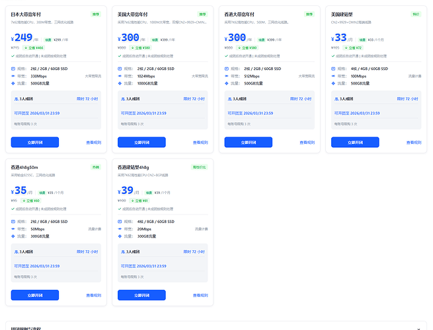Click 香港4h8g50m card title
This screenshot has width=433, height=330.
24,168
